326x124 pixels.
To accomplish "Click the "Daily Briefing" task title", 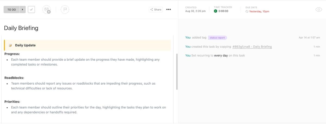I will [x=21, y=28].
